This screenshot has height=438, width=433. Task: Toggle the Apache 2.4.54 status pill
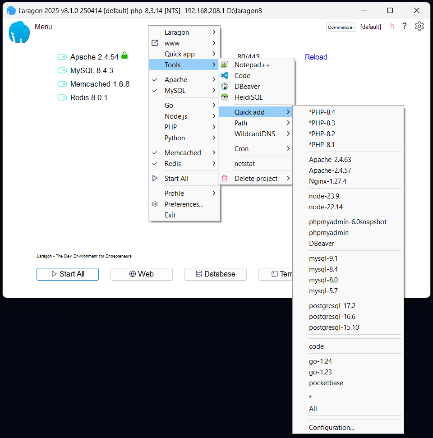(x=62, y=57)
